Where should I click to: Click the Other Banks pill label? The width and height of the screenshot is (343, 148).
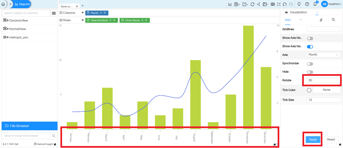(x=132, y=20)
